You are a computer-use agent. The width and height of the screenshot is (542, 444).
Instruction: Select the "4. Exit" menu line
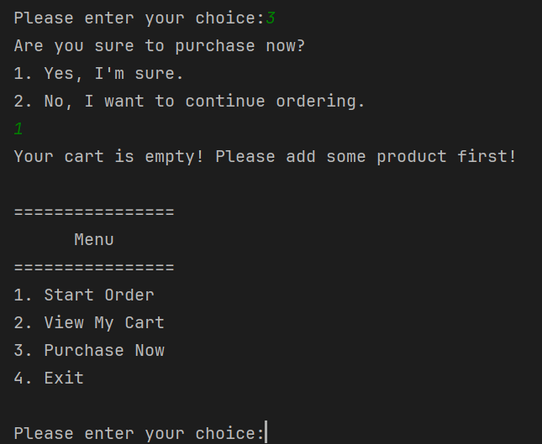coord(49,378)
